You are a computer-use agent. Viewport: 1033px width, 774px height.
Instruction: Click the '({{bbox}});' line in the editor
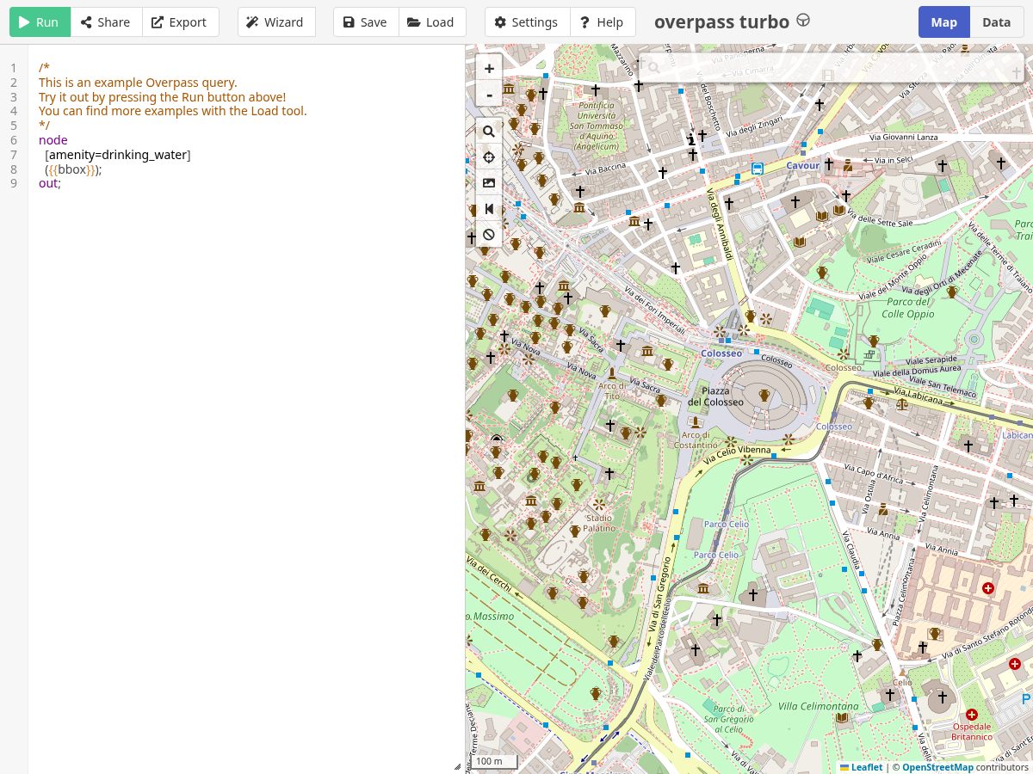pyautogui.click(x=73, y=169)
